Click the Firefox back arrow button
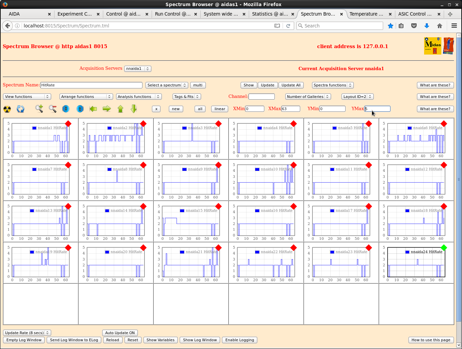This screenshot has width=462, height=349. click(7, 26)
